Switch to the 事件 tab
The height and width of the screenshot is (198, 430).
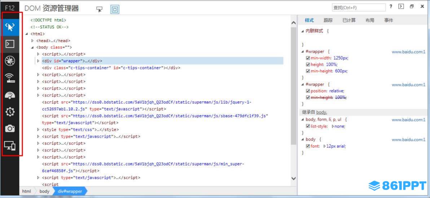[389, 20]
